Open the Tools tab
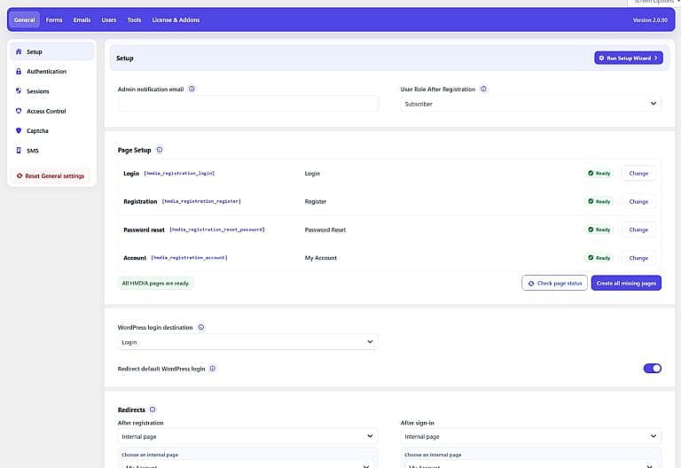Image resolution: width=681 pixels, height=468 pixels. click(x=134, y=20)
